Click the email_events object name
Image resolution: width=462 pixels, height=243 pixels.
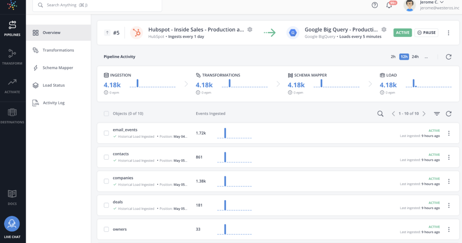tap(125, 130)
